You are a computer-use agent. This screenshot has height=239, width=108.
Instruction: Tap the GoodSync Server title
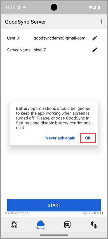pos(25,22)
